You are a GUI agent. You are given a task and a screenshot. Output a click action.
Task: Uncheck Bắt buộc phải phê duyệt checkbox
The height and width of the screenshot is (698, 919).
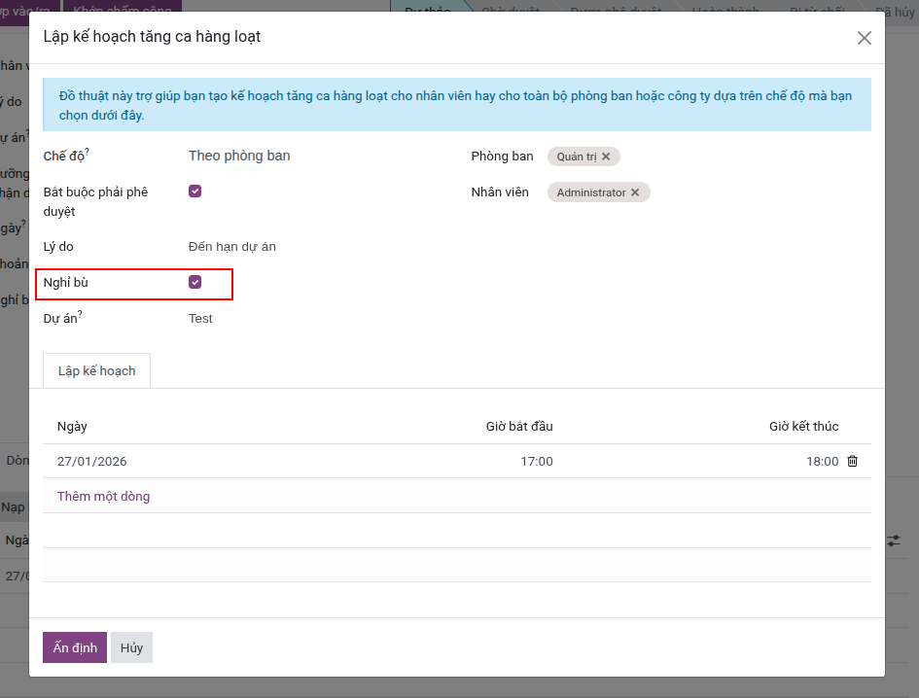(x=195, y=192)
